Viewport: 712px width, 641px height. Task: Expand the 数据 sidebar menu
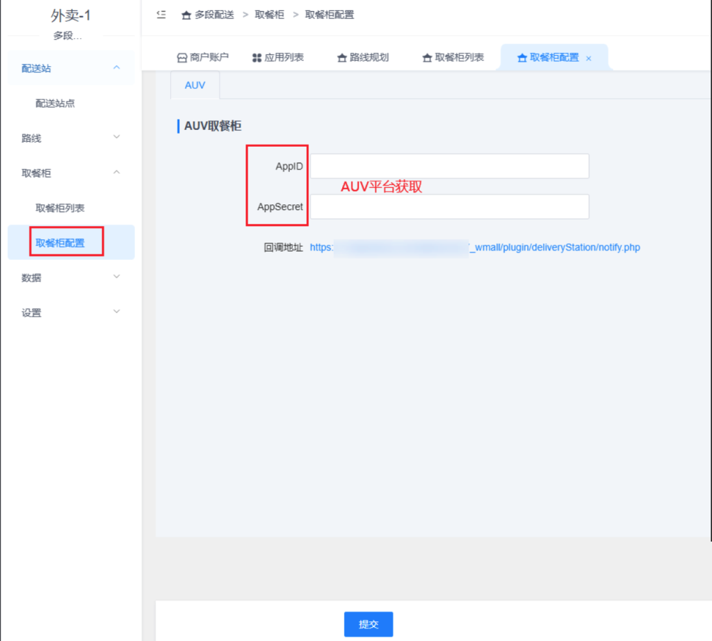116,277
